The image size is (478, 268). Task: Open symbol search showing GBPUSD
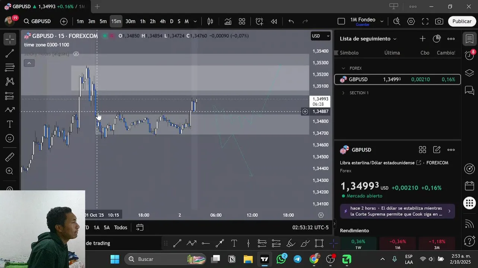click(37, 21)
